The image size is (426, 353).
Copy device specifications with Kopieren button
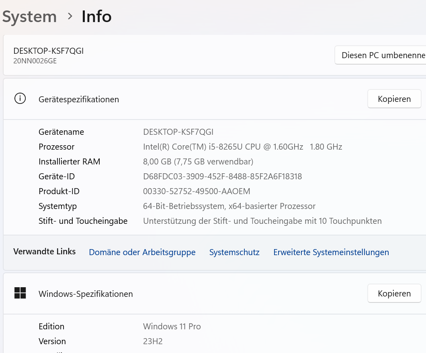[x=394, y=99]
